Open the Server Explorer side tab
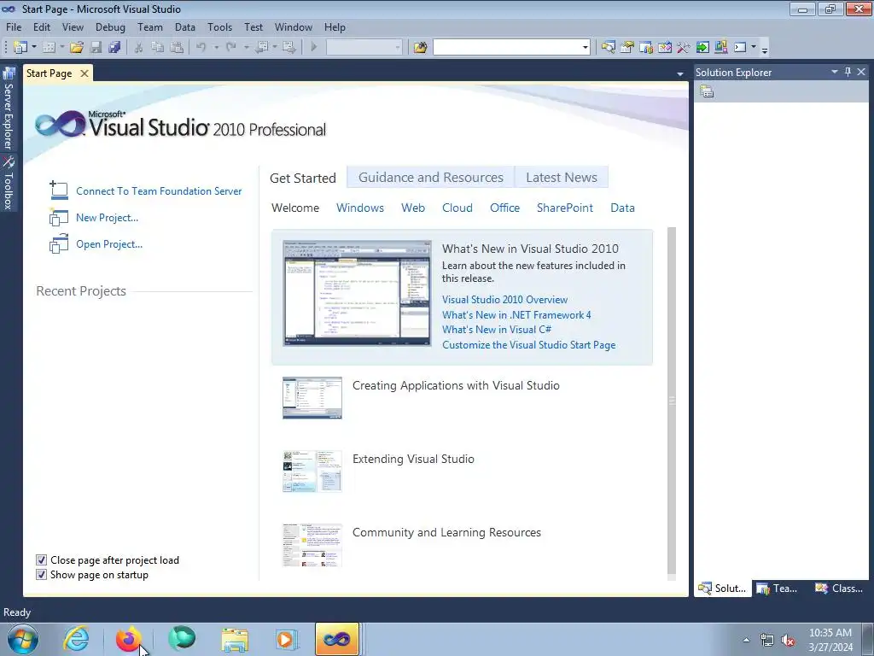This screenshot has height=656, width=874. pos(9,108)
